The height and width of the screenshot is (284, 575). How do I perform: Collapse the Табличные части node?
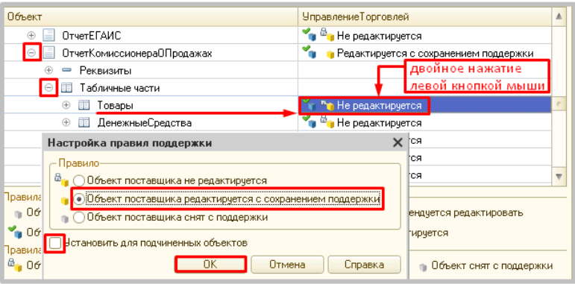(48, 88)
